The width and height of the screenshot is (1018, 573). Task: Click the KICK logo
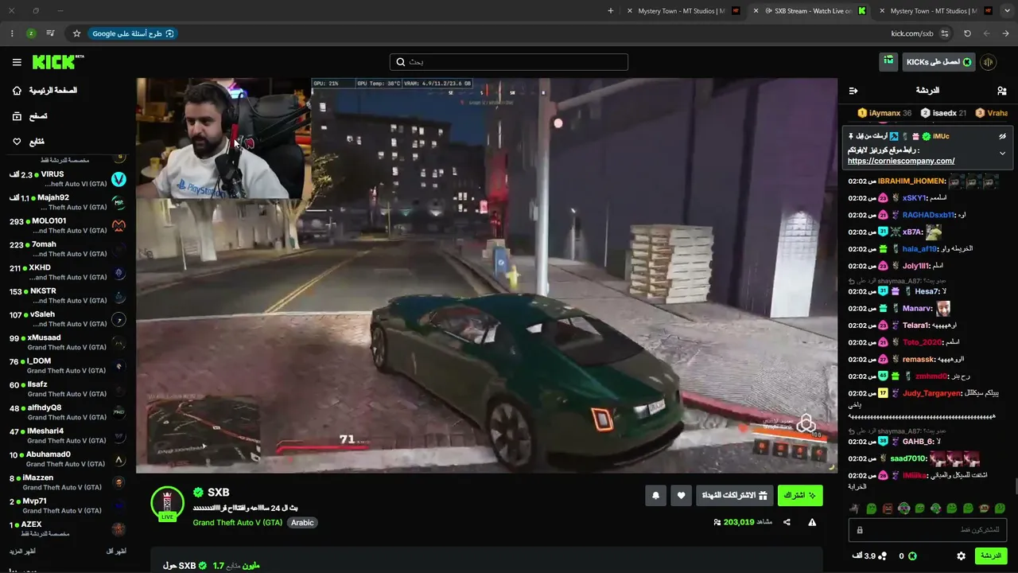pyautogui.click(x=58, y=62)
